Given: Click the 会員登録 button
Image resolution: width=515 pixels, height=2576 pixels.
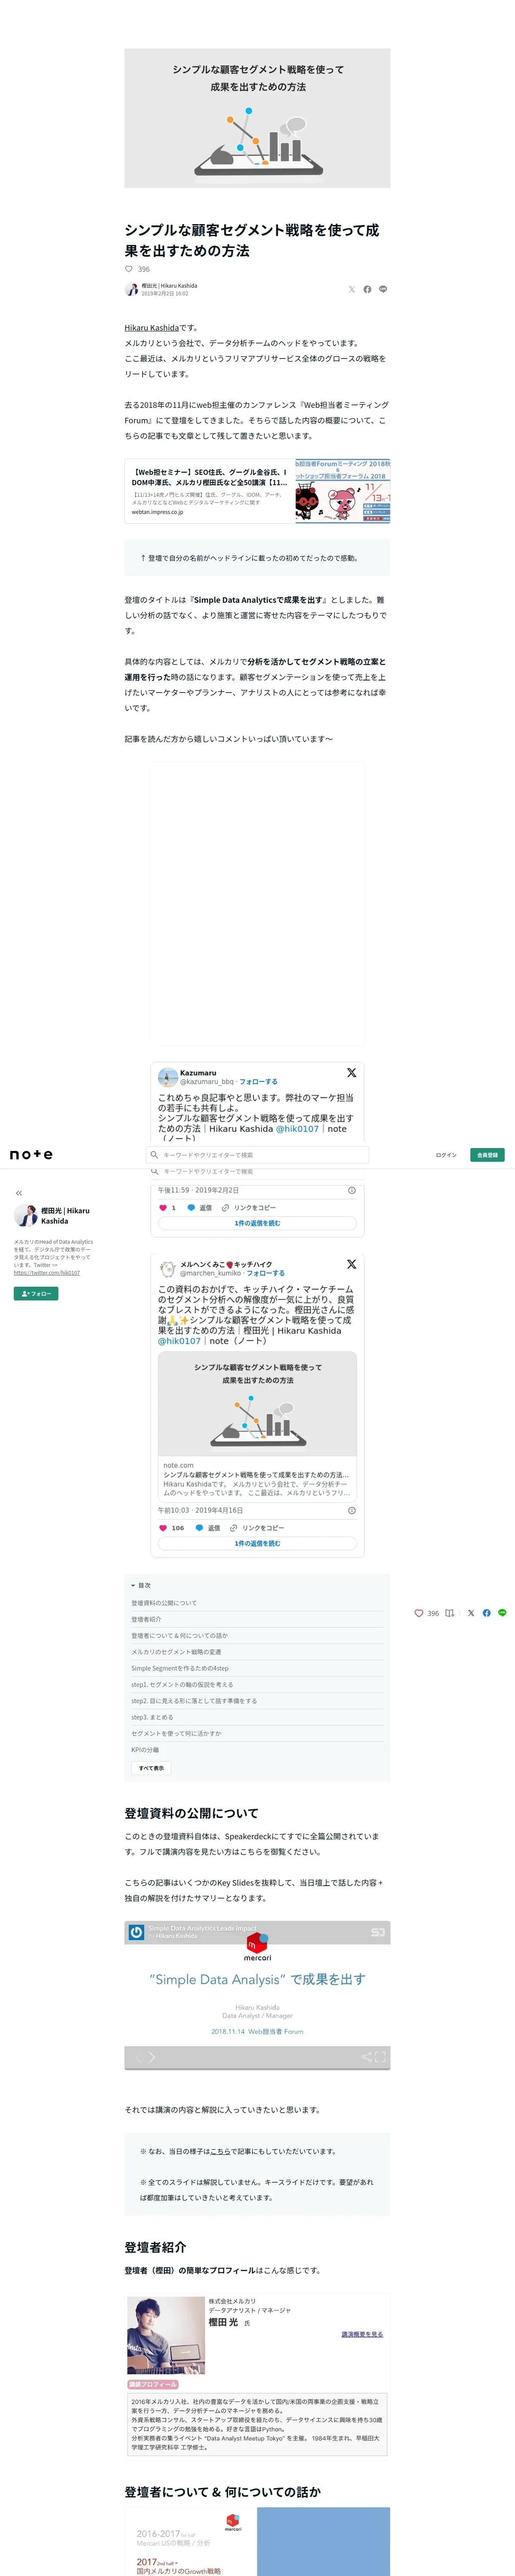Looking at the screenshot, I should 487,1155.
